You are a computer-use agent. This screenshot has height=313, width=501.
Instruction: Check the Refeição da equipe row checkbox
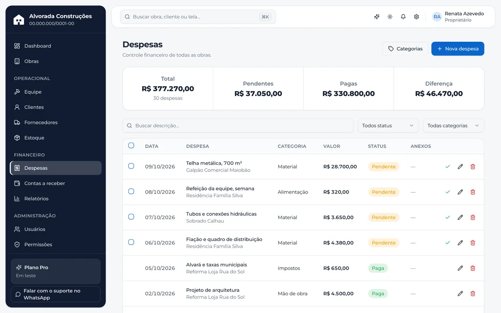point(131,191)
